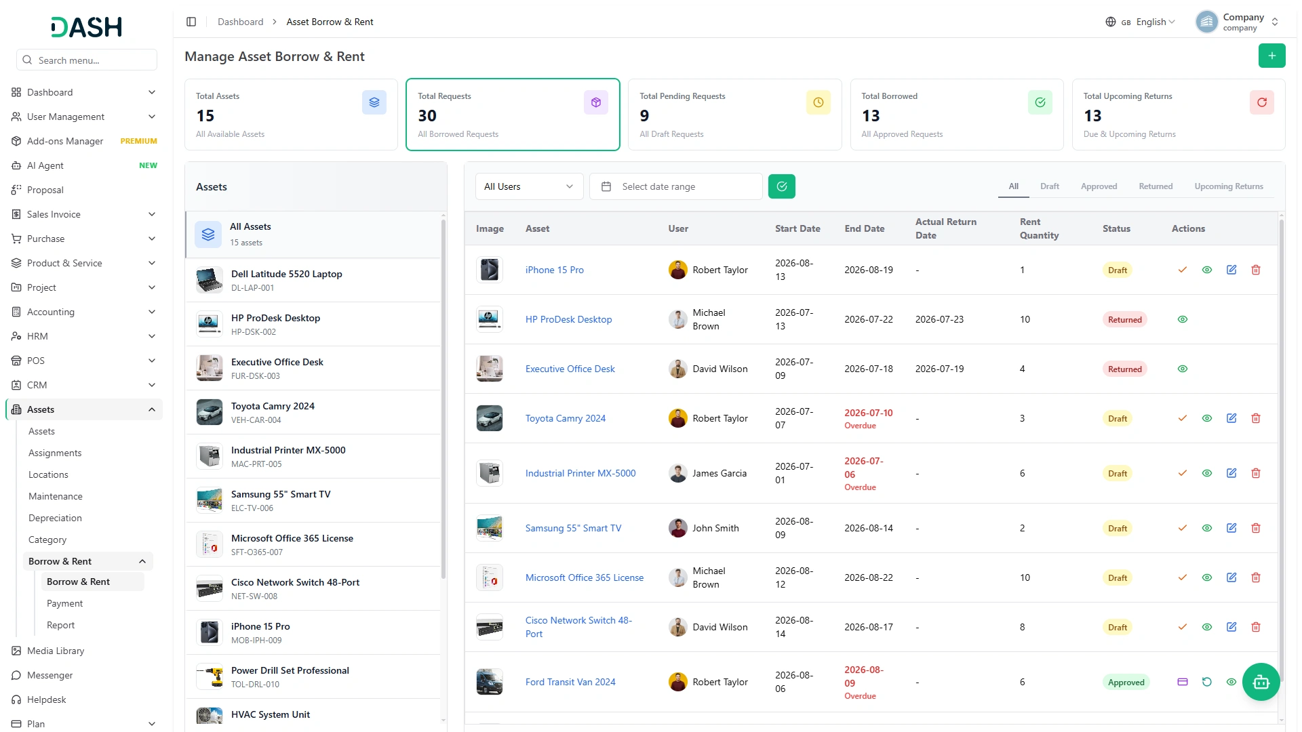
Task: Click return icon for Ford Transit Van
Action: click(x=1206, y=682)
